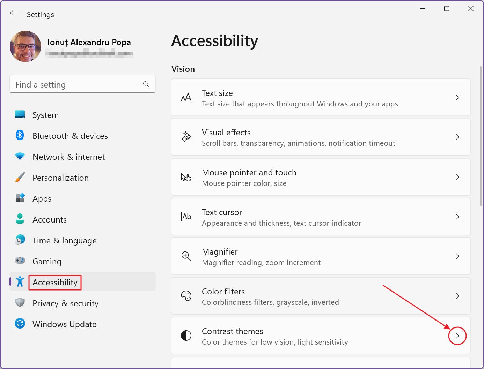This screenshot has width=484, height=369.
Task: Click the Ionuț Alexandru Popa account name
Action: 89,42
